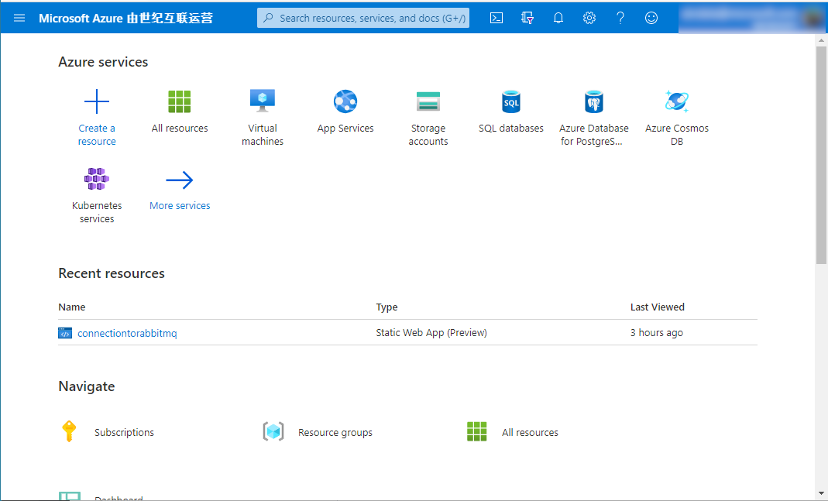Viewport: 828px width, 501px height.
Task: Click the Azure services heading
Action: click(x=103, y=62)
